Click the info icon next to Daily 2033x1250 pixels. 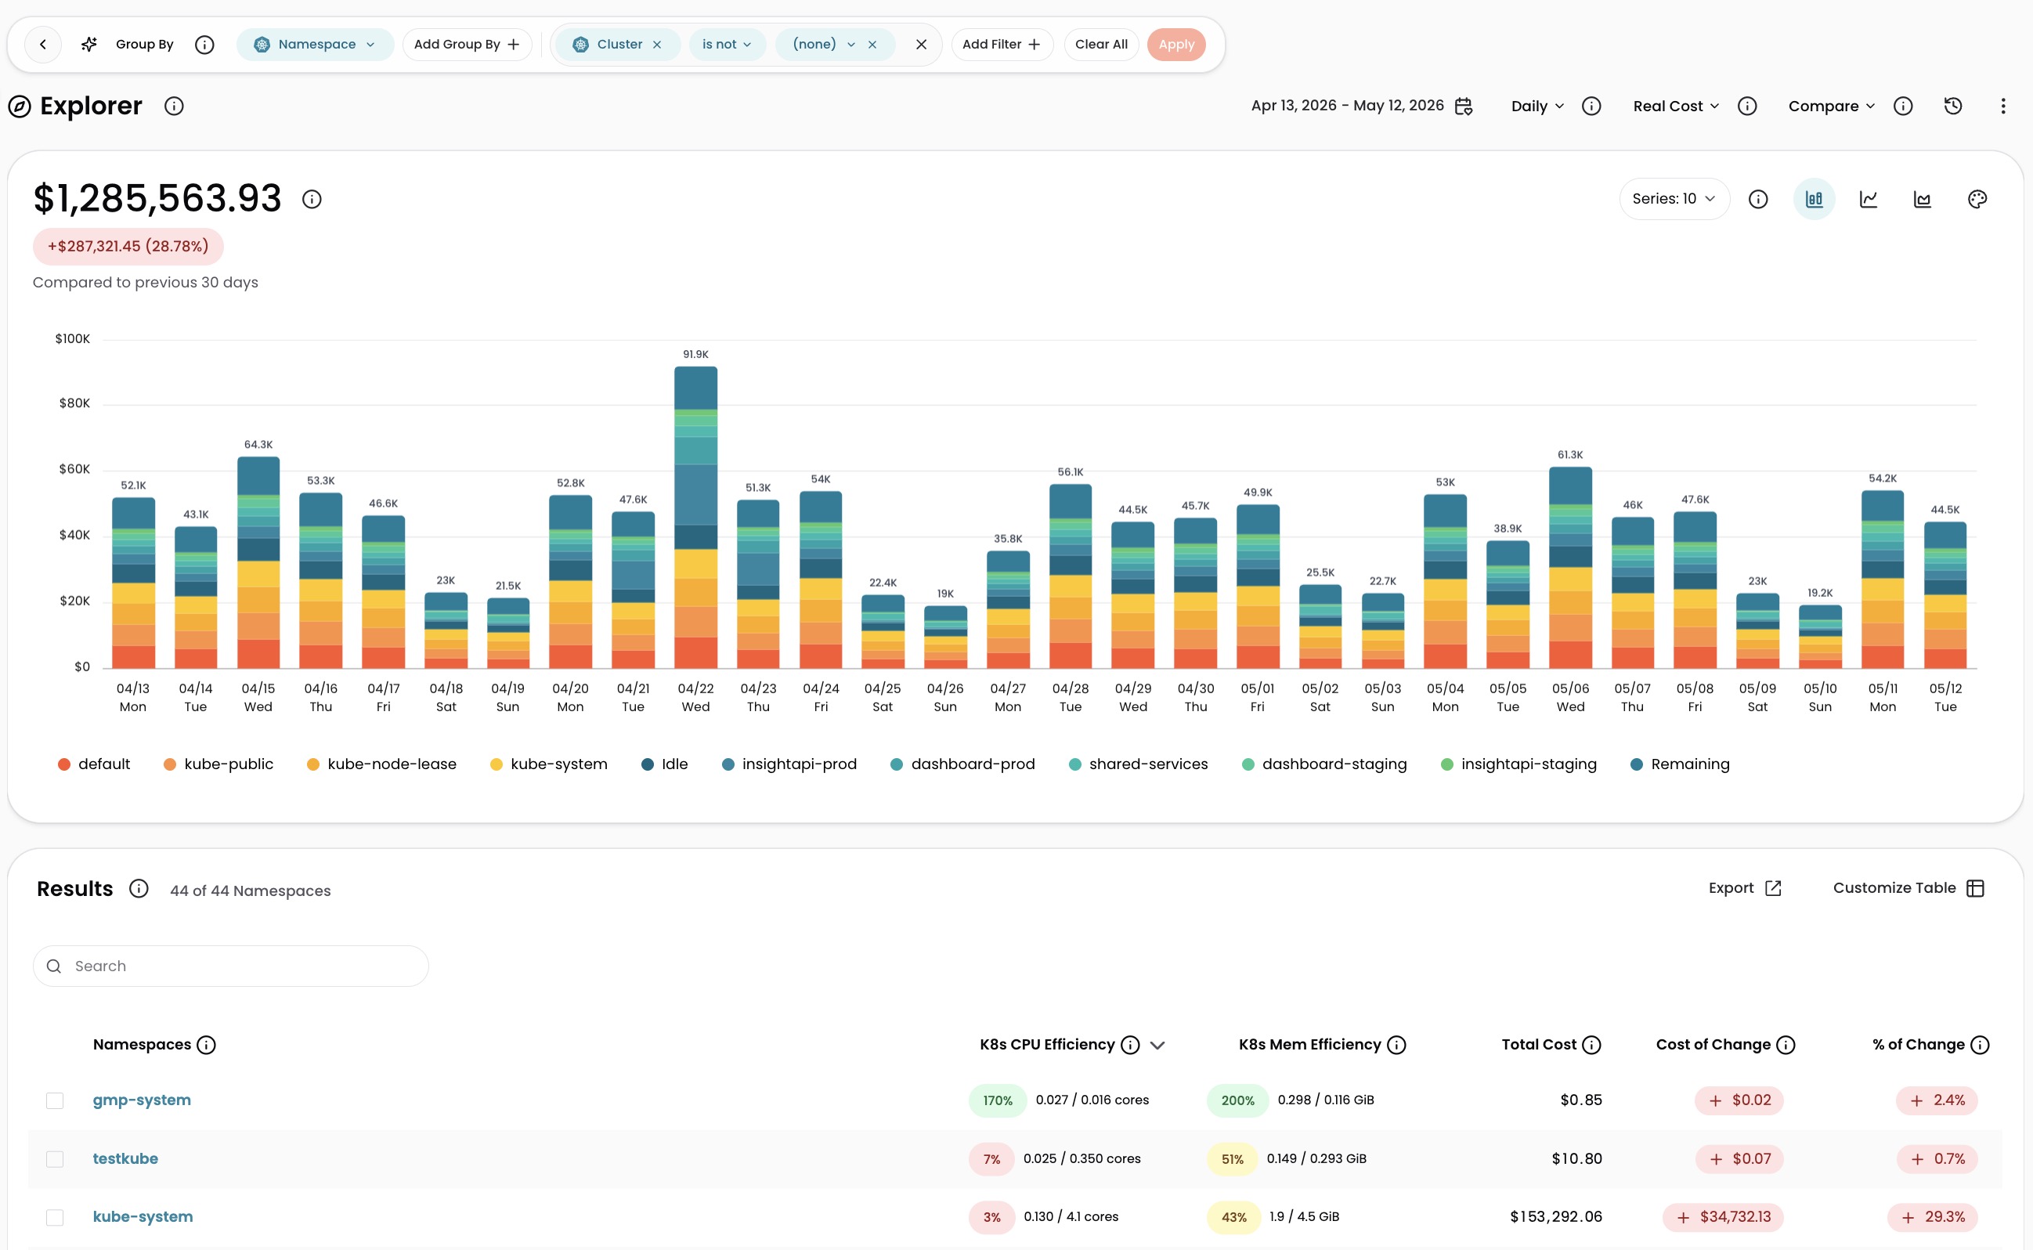point(1591,106)
